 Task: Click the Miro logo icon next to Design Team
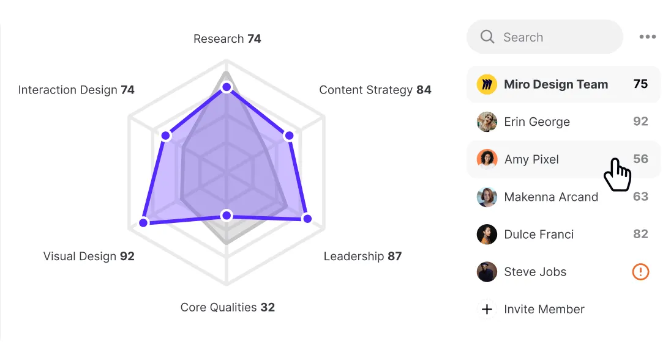487,84
